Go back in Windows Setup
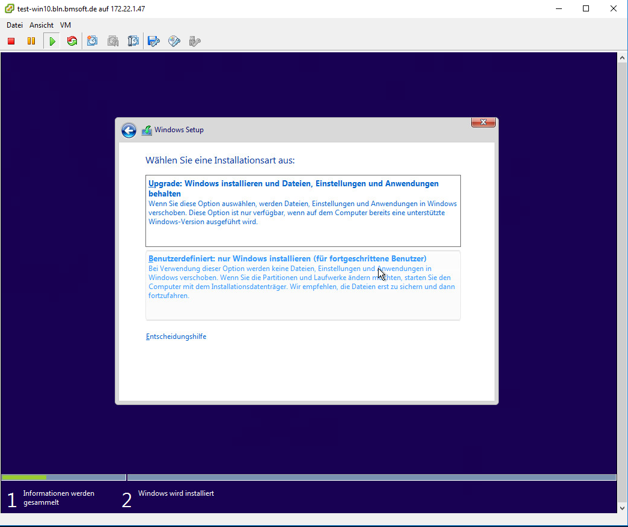Image resolution: width=628 pixels, height=527 pixels. click(129, 130)
